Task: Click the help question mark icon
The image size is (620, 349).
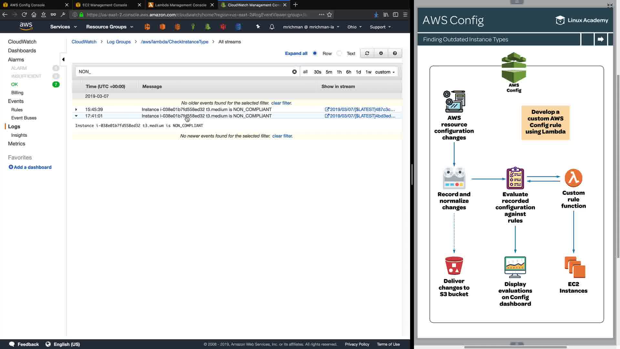Action: (395, 53)
